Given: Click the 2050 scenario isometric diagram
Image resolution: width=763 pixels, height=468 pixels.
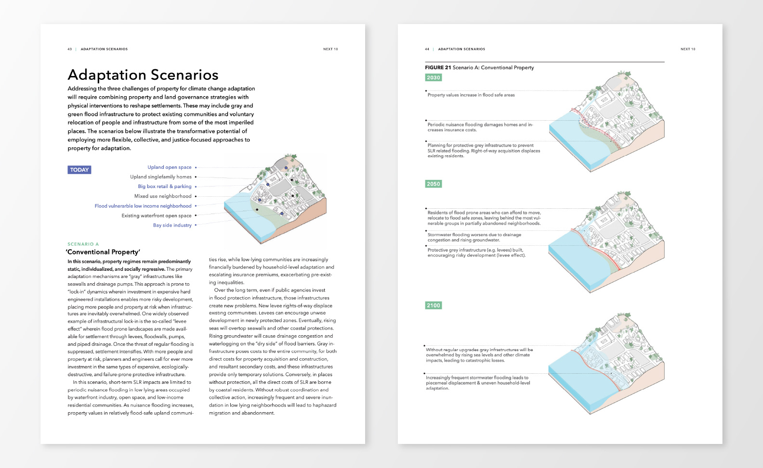Looking at the screenshot, I should (607, 240).
